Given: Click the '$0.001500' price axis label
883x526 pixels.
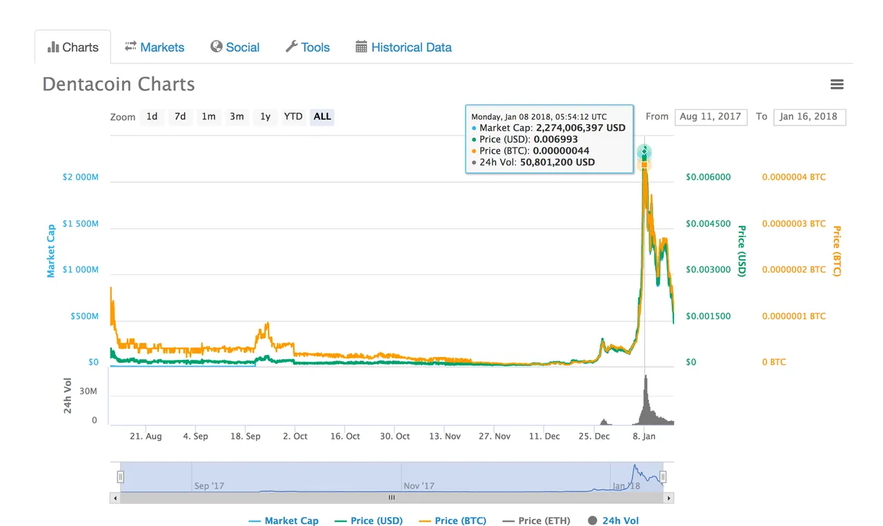Looking at the screenshot, I should pos(708,316).
